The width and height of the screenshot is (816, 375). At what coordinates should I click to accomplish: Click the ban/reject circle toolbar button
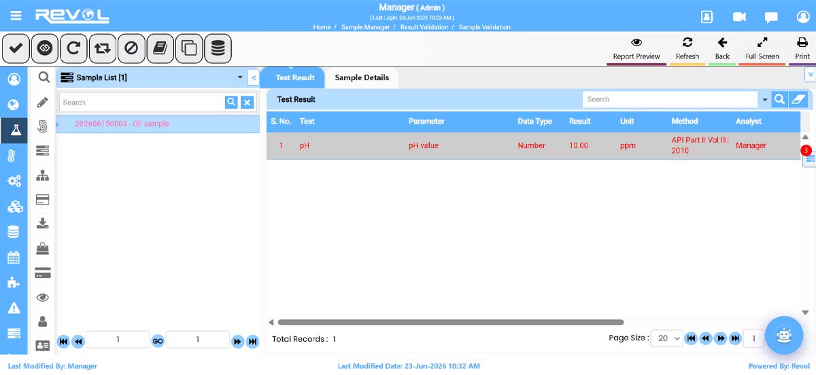point(131,48)
